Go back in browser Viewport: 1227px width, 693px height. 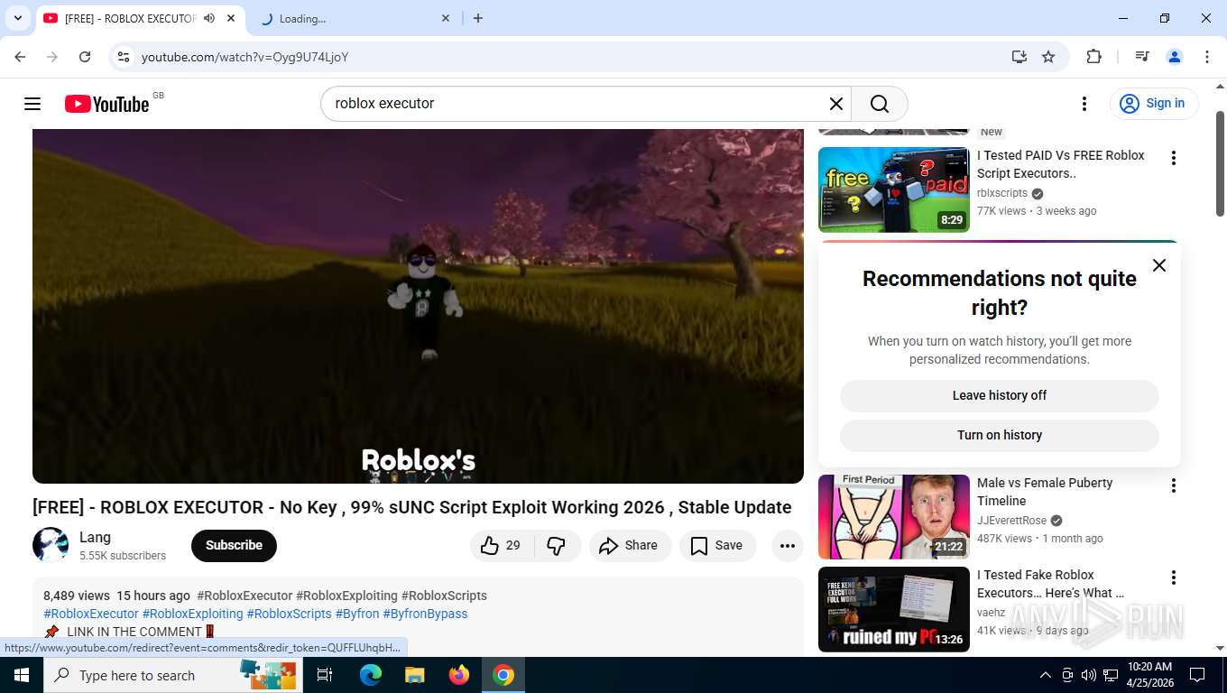(20, 57)
